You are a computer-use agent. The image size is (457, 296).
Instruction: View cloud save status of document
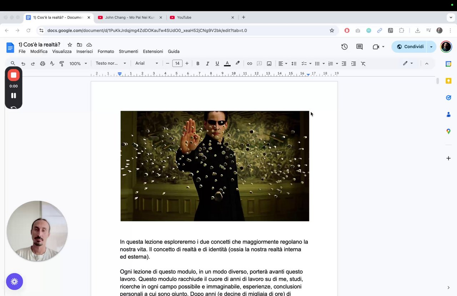coord(89,45)
